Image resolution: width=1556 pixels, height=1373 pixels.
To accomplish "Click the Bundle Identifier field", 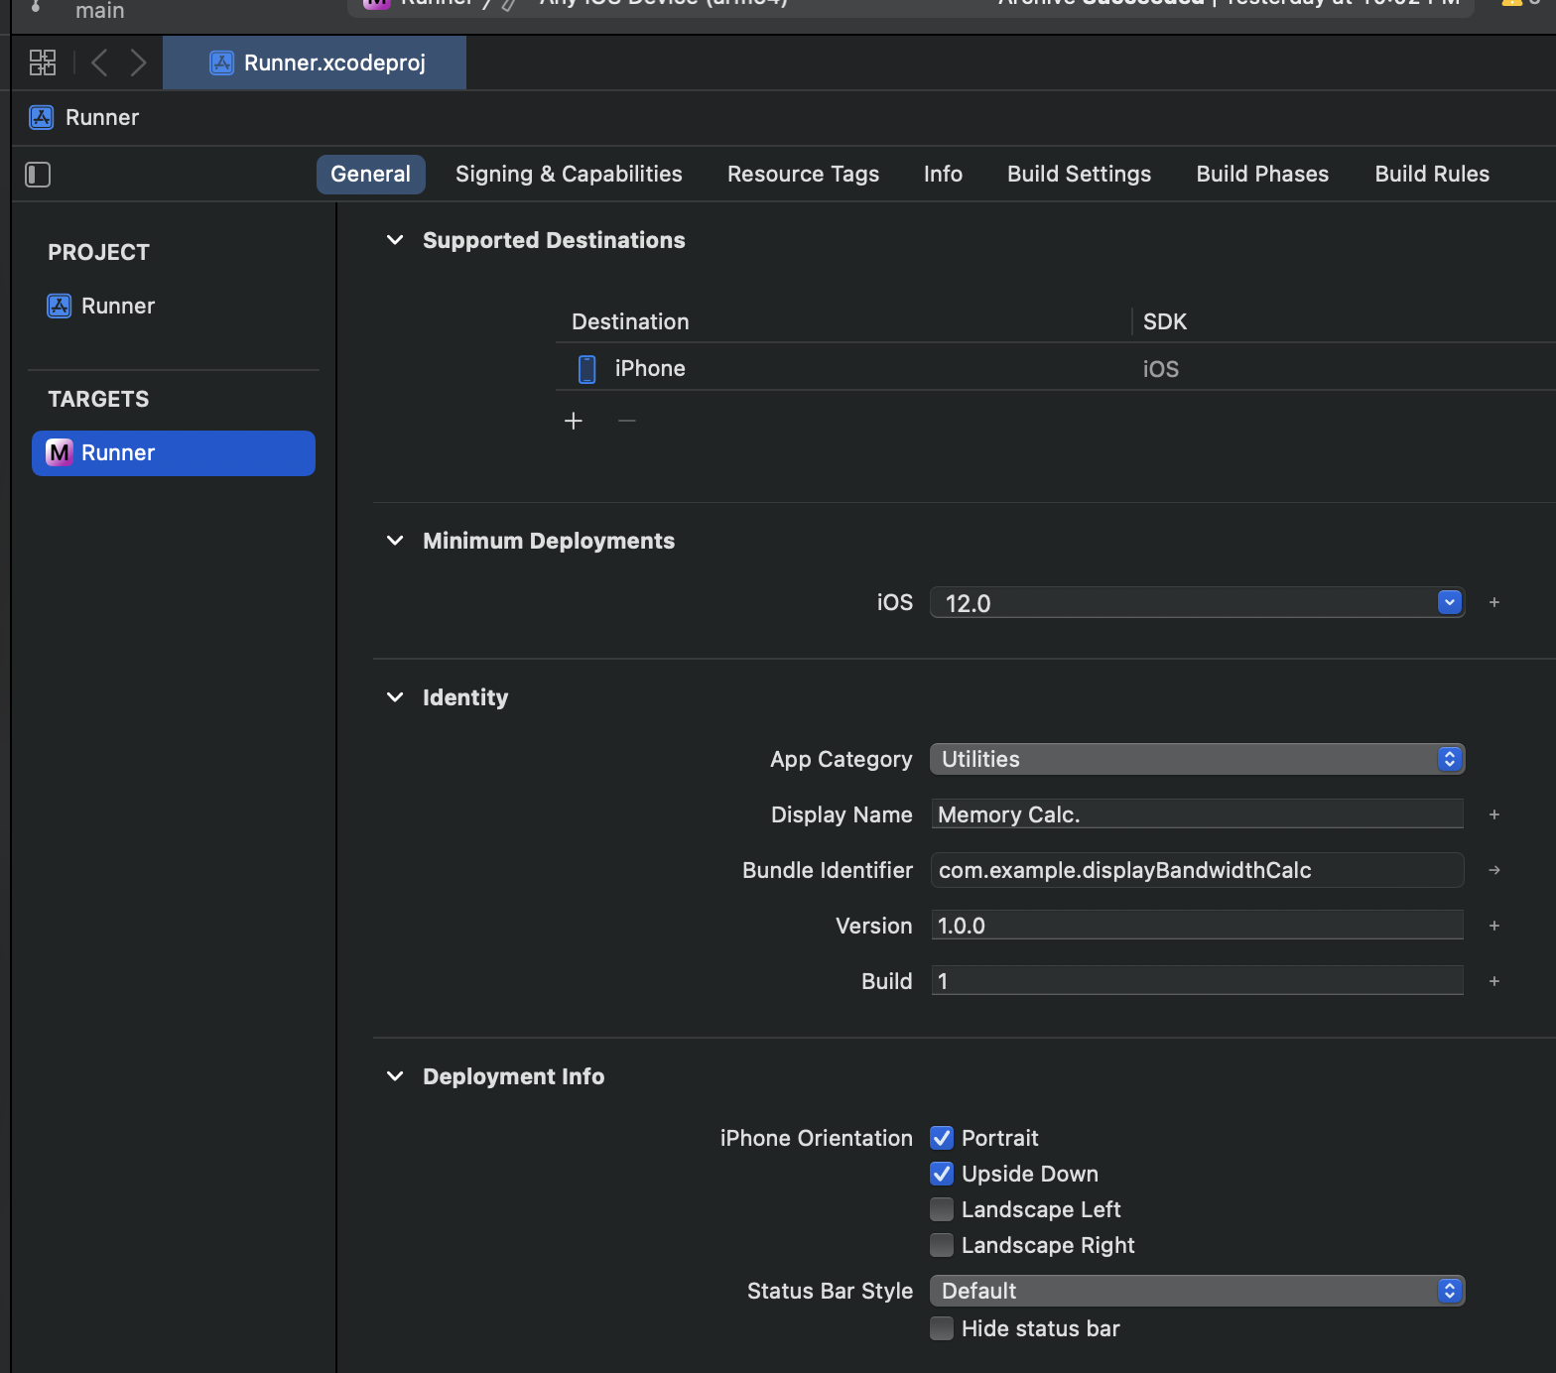I will tap(1197, 870).
